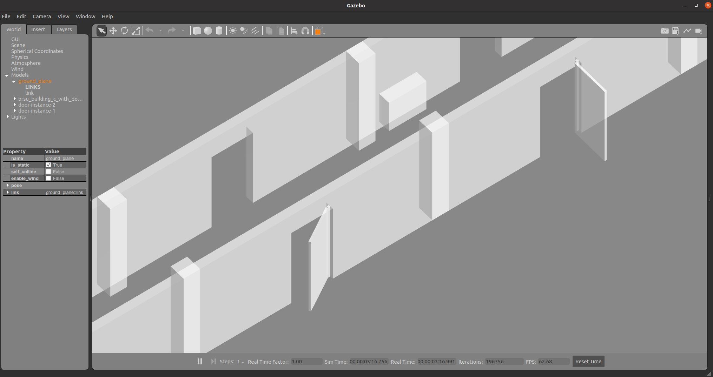The width and height of the screenshot is (713, 377).
Task: Expand the pose property
Action: tap(7, 185)
